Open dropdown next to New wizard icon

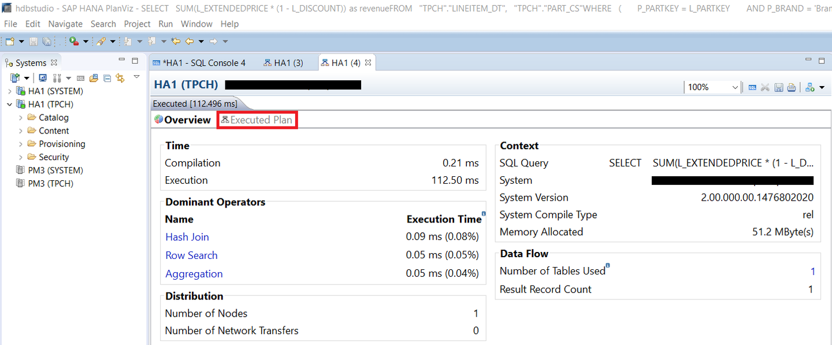click(x=21, y=42)
